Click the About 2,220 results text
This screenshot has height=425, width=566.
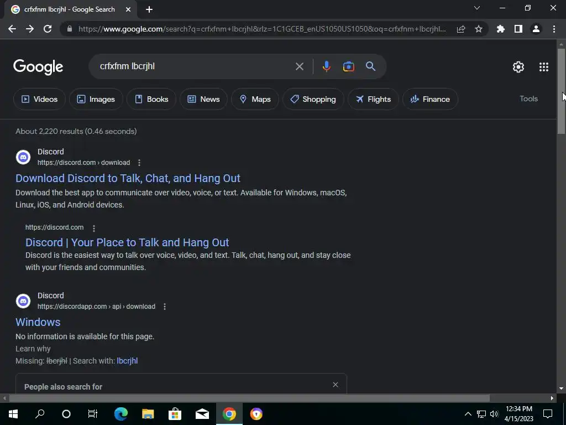click(x=76, y=131)
